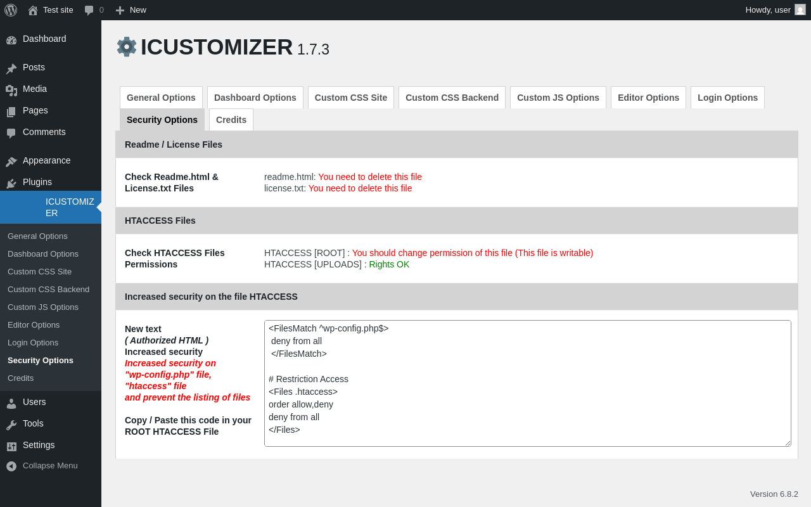
Task: Switch to the Dashboard Options tab
Action: [255, 98]
